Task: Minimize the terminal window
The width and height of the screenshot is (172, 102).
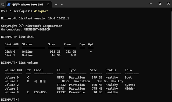Action: [x=151, y=4]
